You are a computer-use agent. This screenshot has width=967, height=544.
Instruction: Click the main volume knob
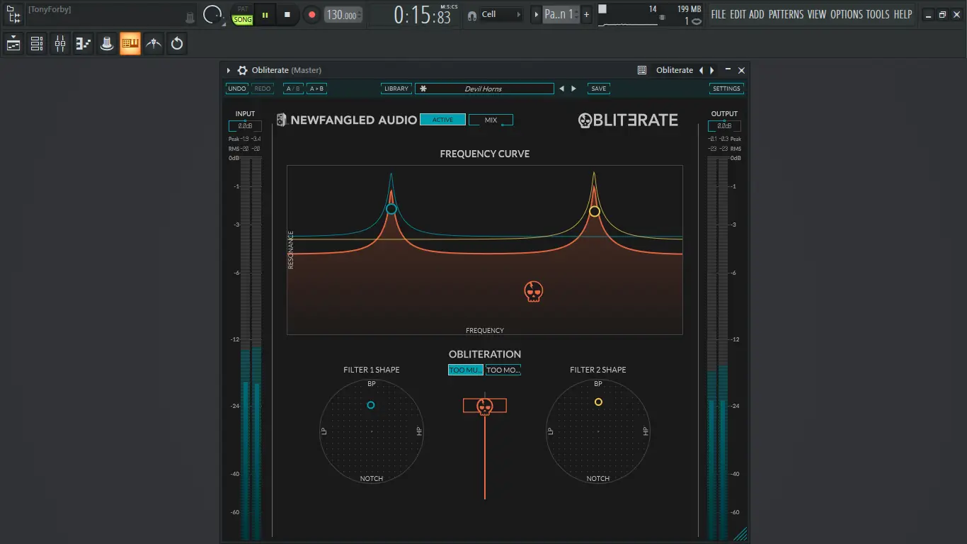pyautogui.click(x=212, y=14)
